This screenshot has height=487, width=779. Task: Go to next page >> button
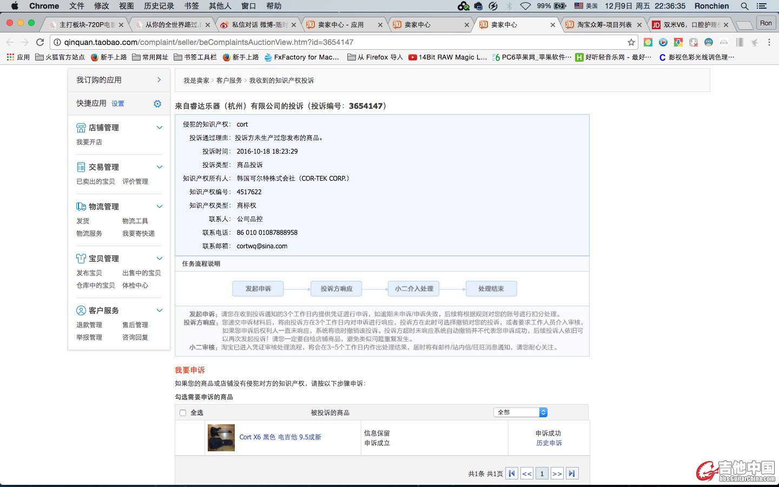click(x=557, y=473)
